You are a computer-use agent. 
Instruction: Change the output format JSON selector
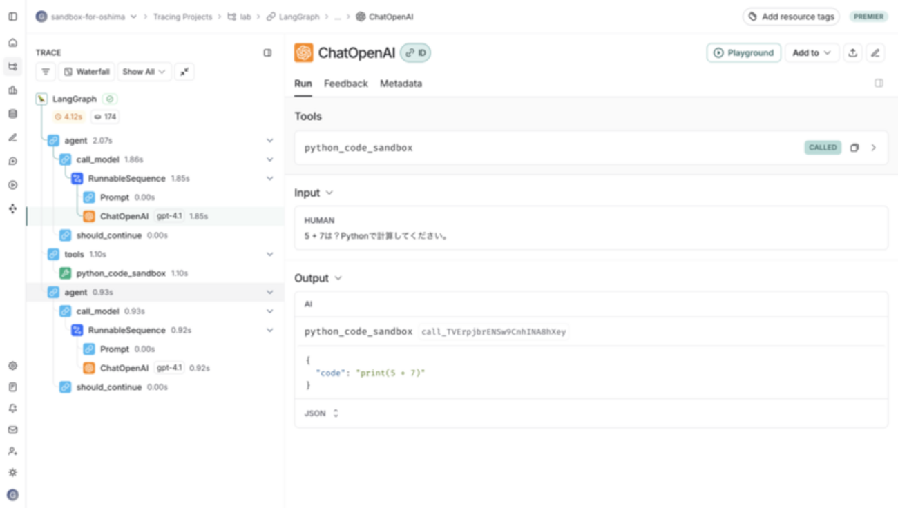(322, 413)
